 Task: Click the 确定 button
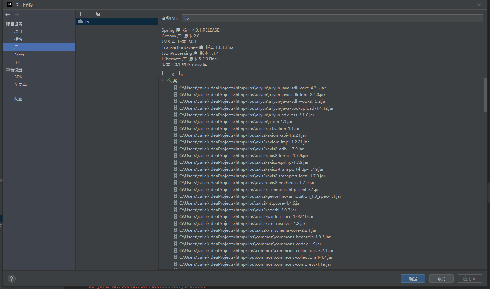coord(413,278)
